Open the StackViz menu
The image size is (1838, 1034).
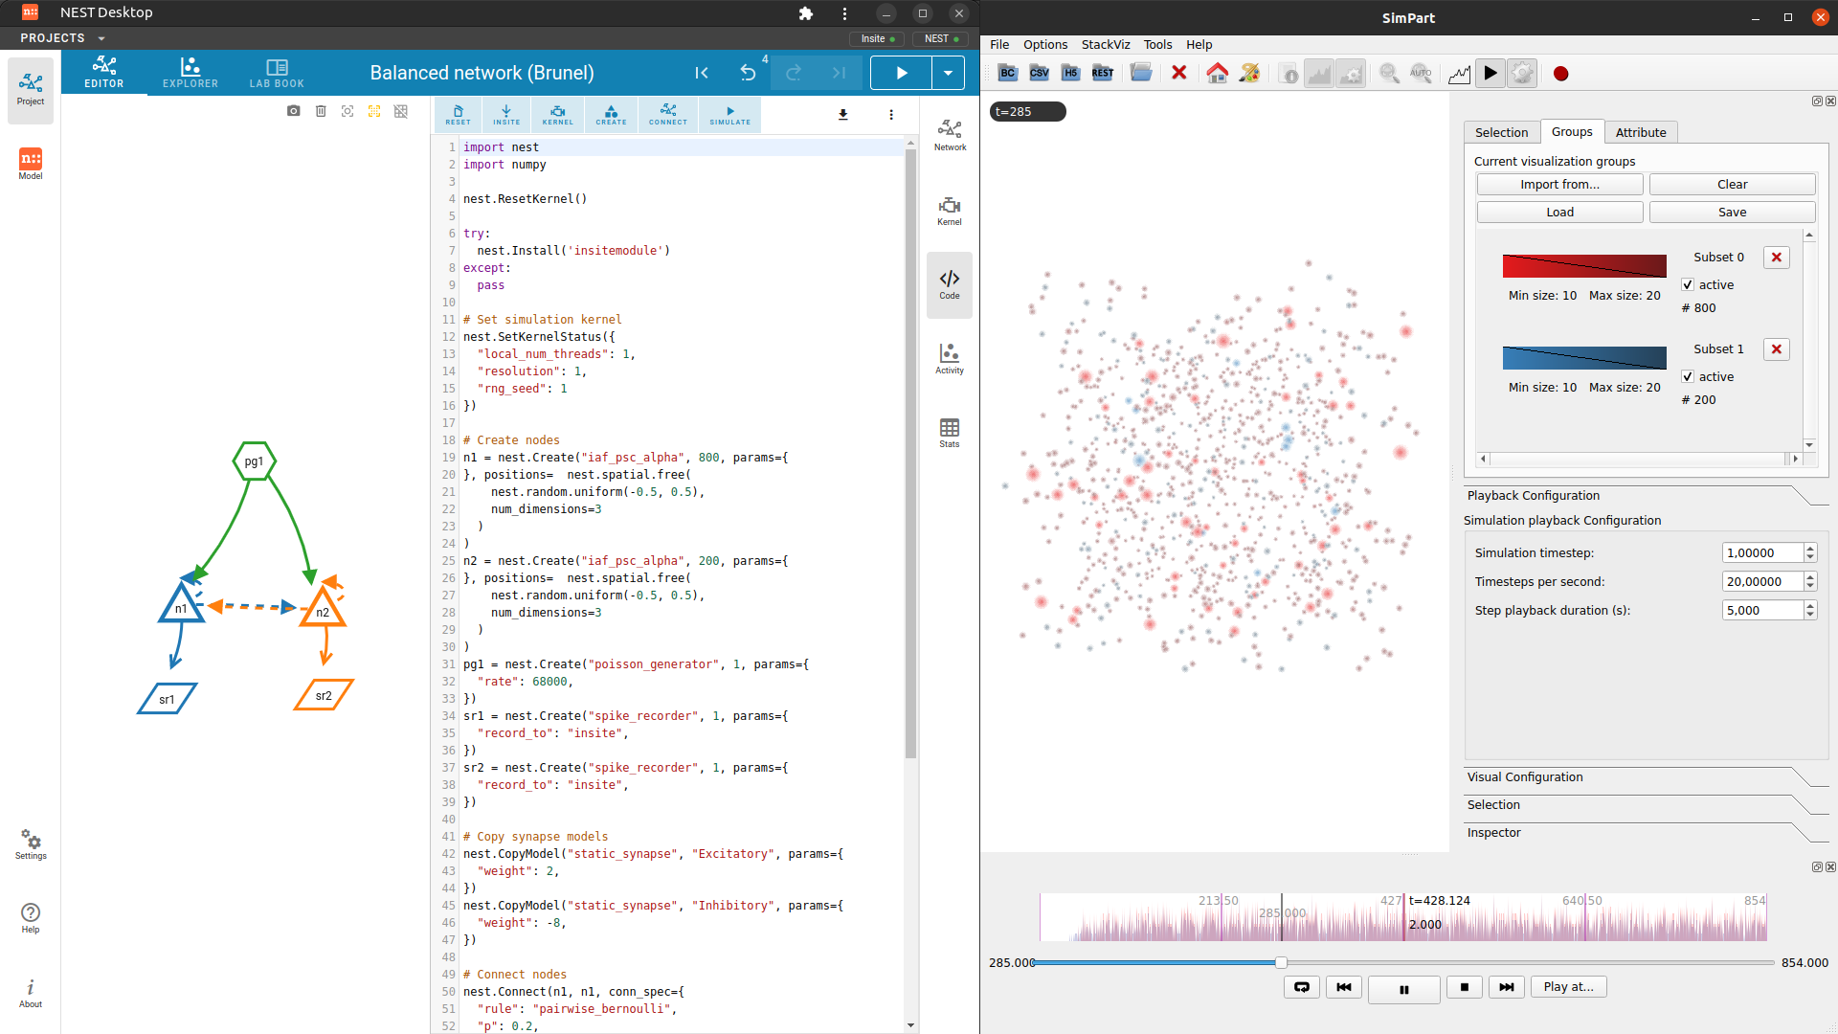[1105, 44]
